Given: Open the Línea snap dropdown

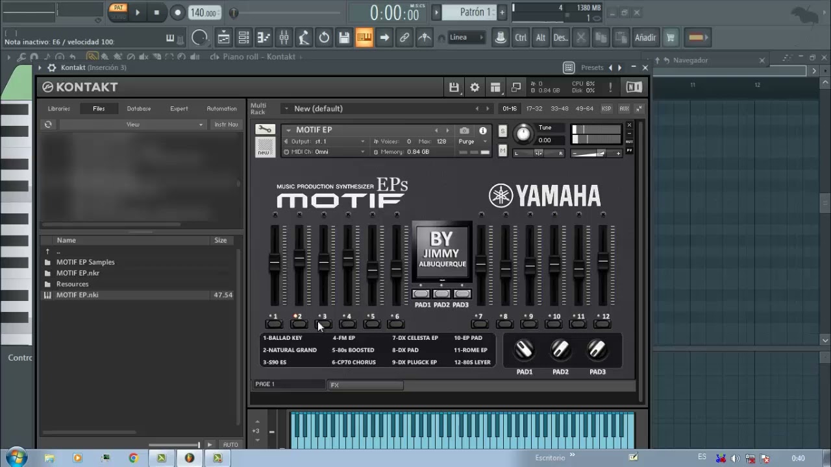Looking at the screenshot, I should pyautogui.click(x=466, y=38).
